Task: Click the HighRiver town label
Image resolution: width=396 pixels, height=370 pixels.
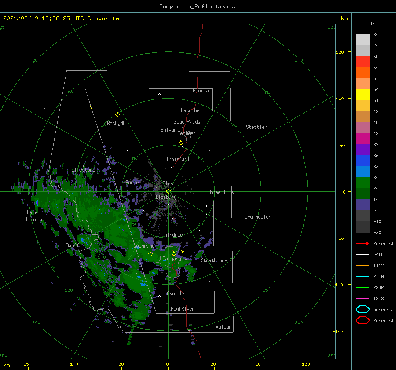Action: point(183,309)
